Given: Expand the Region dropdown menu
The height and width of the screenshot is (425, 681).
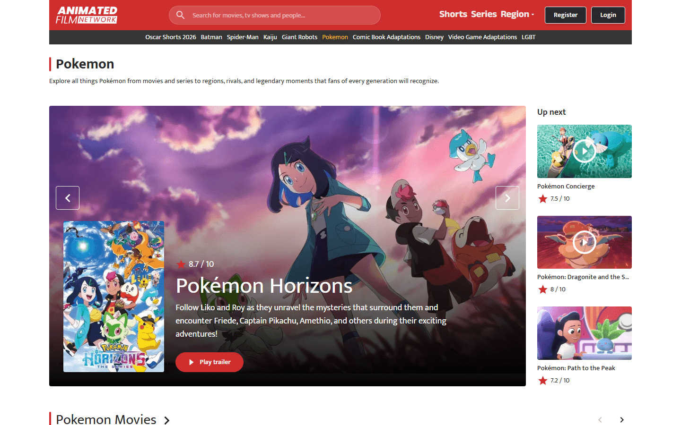Looking at the screenshot, I should (x=517, y=14).
